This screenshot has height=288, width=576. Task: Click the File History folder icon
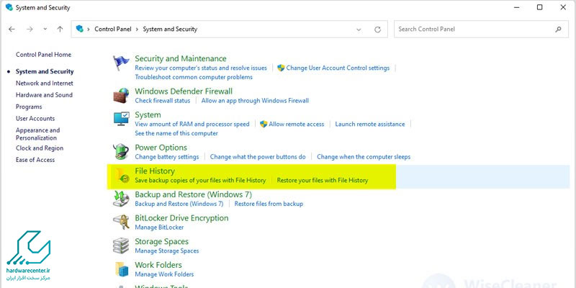122,175
